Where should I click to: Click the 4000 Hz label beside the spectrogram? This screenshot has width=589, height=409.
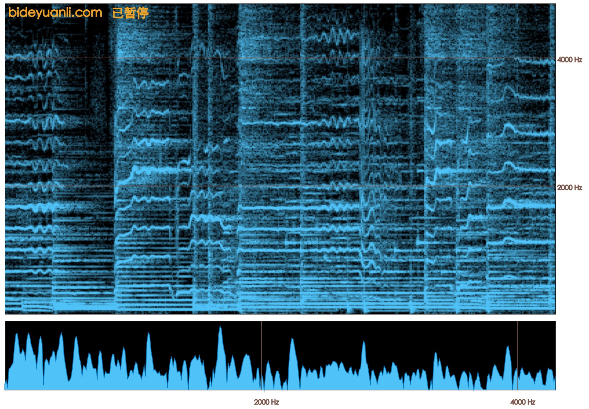[569, 60]
